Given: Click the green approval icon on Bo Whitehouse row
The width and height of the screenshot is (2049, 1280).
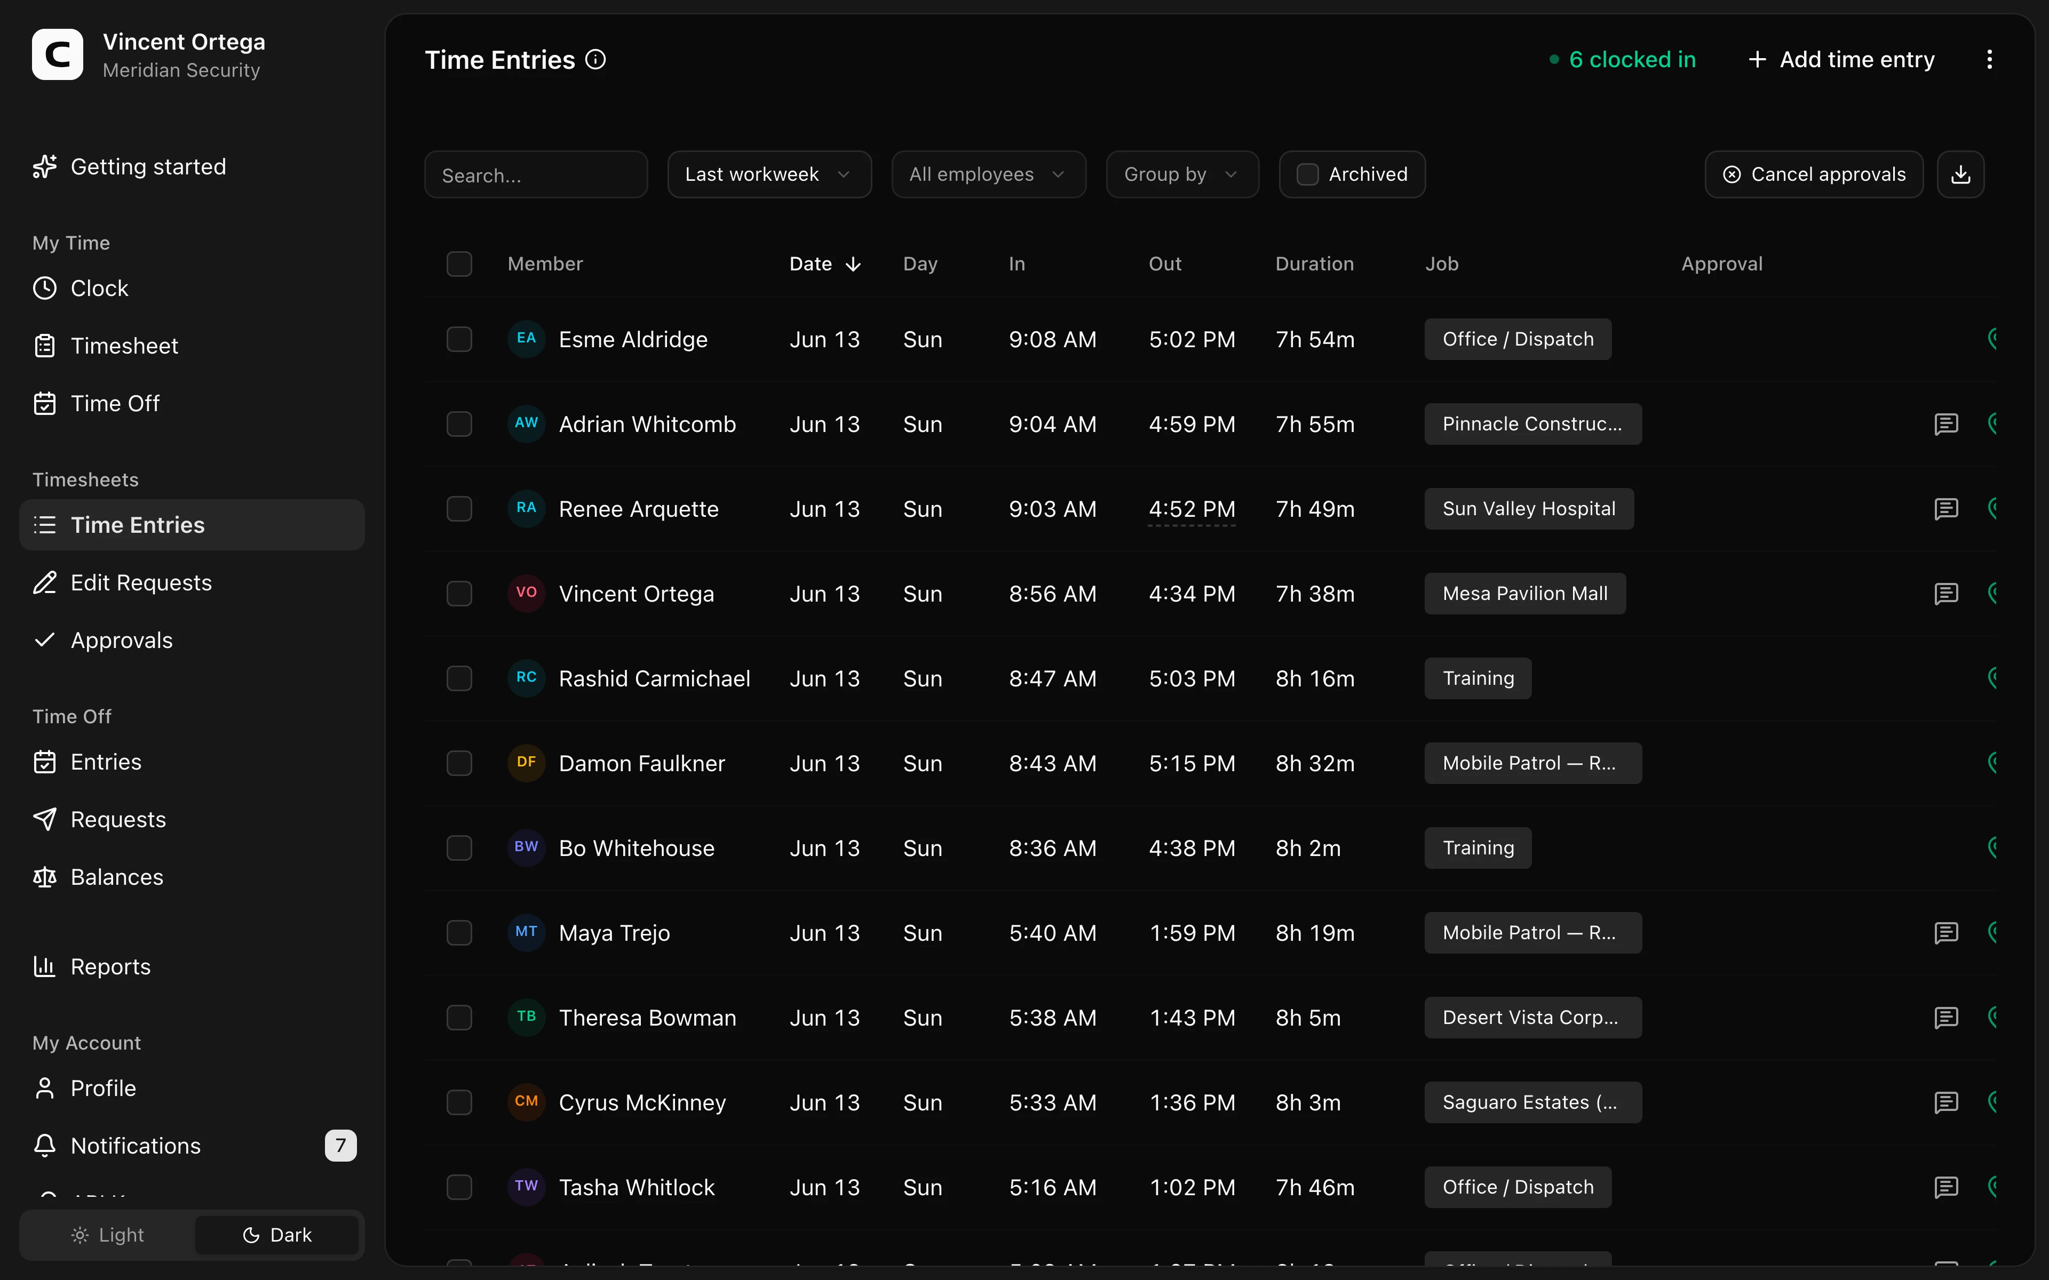Looking at the screenshot, I should [1992, 847].
